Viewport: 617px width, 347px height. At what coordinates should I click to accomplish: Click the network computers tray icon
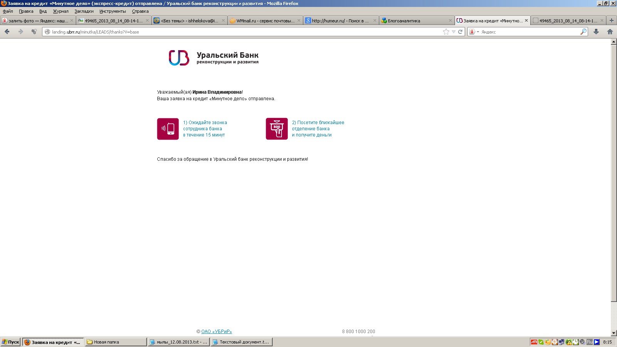pos(561,342)
